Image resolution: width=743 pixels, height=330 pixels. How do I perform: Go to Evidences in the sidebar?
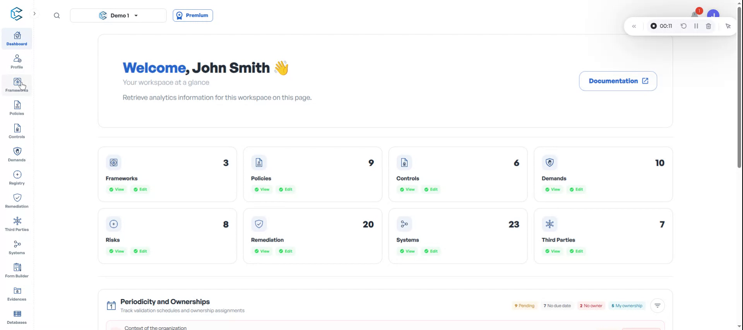(17, 294)
